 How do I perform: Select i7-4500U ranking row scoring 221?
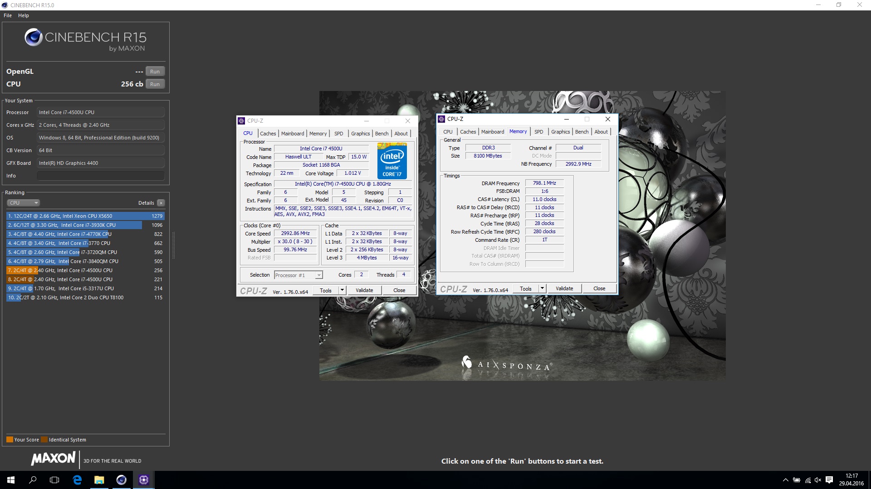(x=85, y=279)
